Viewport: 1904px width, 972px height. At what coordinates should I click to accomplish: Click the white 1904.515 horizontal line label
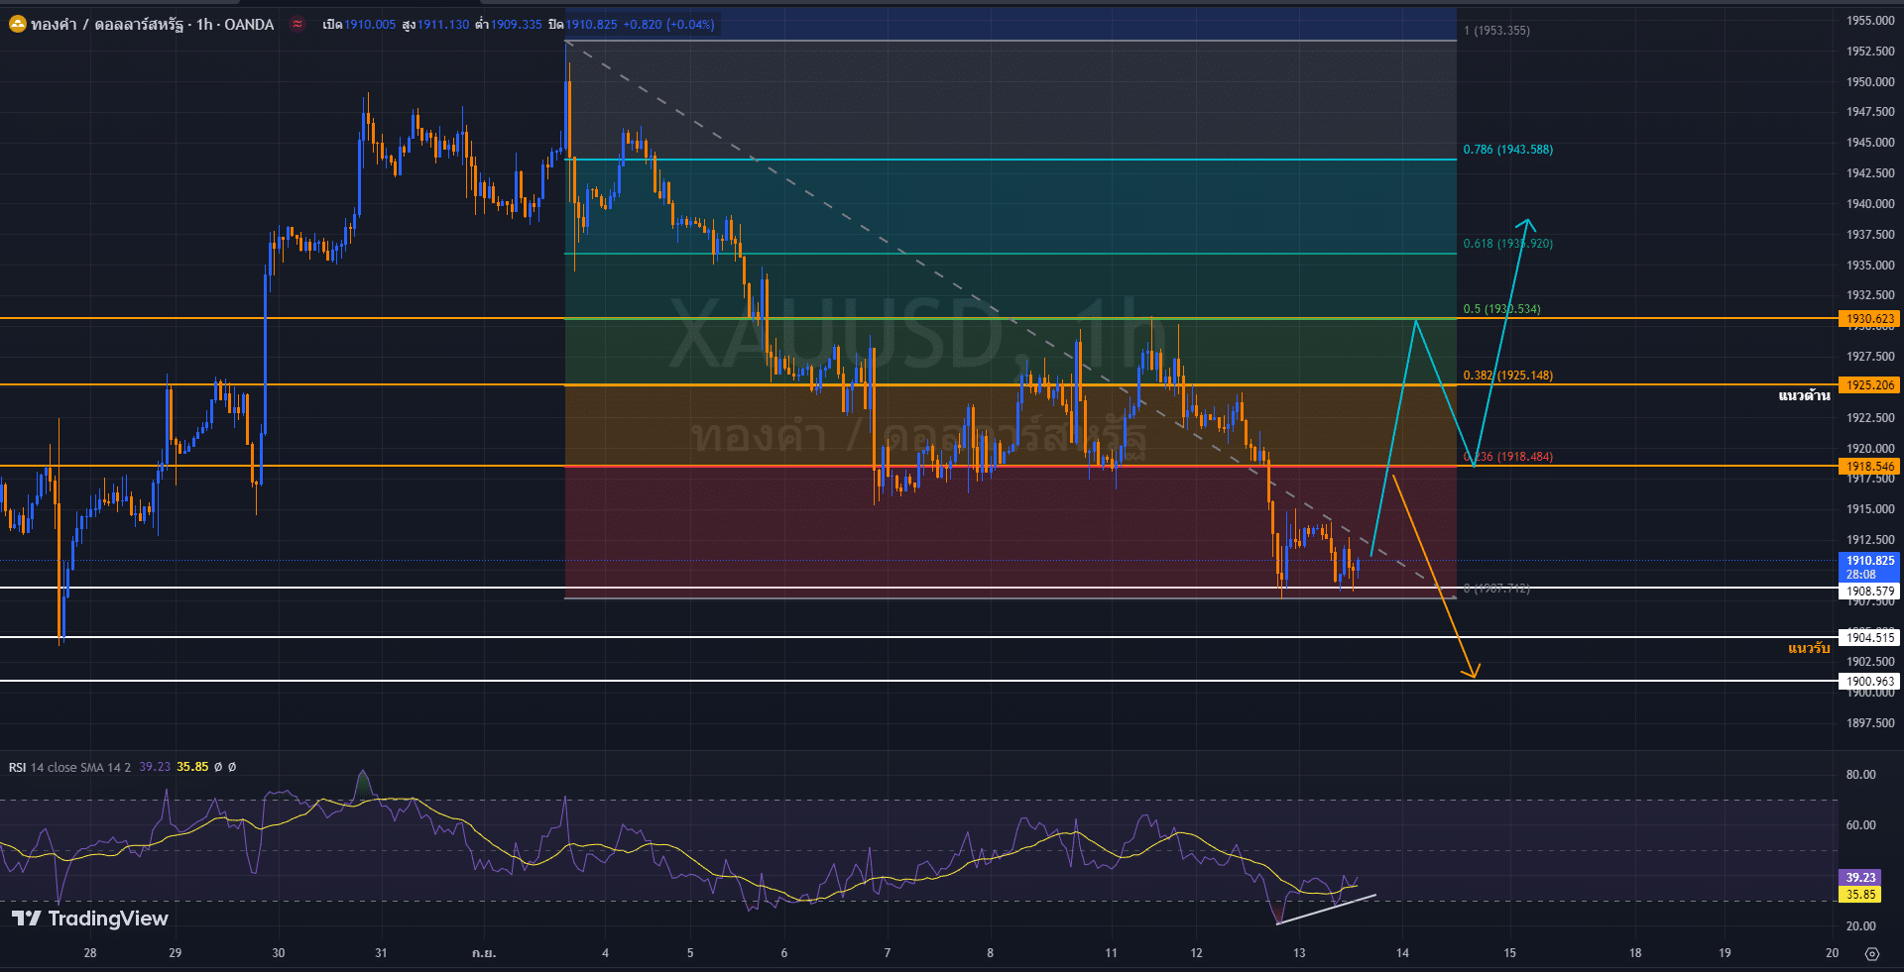coord(1869,637)
